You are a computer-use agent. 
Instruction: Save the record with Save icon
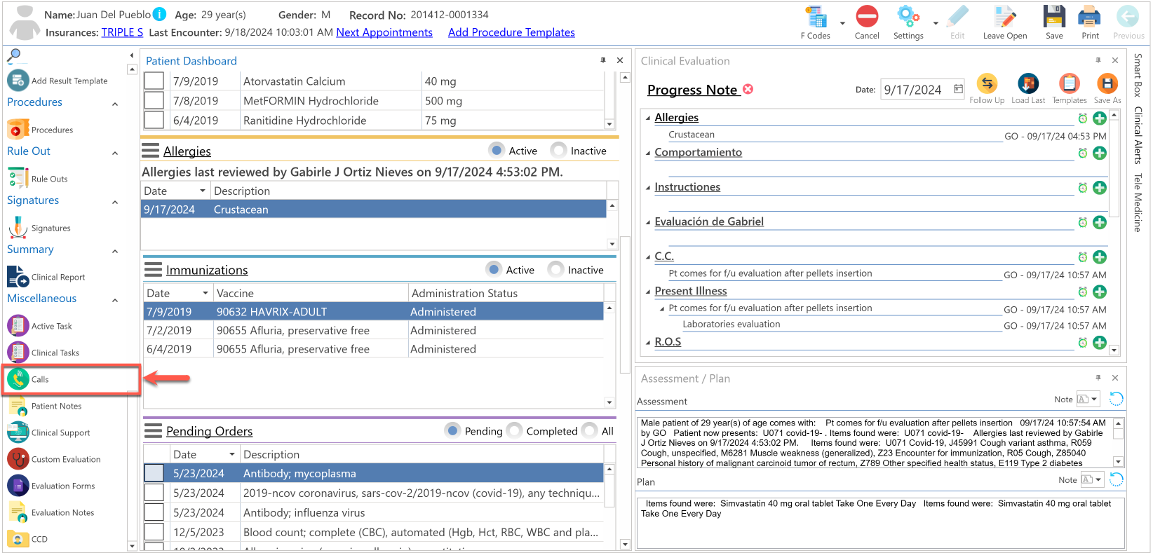coord(1054,17)
